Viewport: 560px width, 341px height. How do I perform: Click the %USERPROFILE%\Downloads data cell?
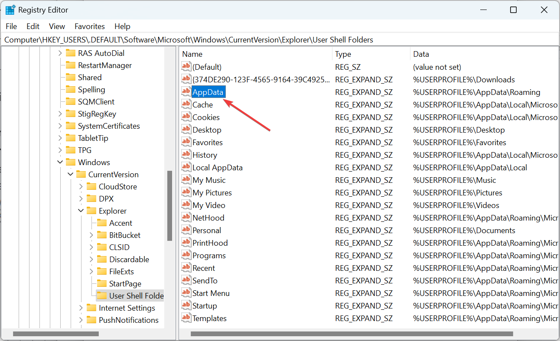tap(464, 79)
